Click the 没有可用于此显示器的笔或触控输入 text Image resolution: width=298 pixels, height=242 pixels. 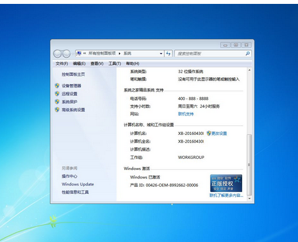[209, 79]
